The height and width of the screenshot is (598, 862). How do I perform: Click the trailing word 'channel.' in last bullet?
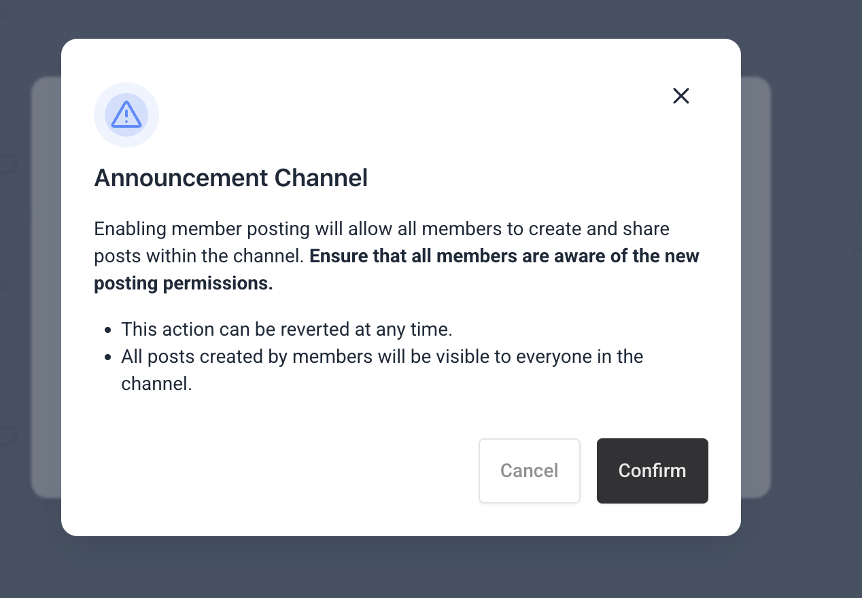click(x=156, y=384)
